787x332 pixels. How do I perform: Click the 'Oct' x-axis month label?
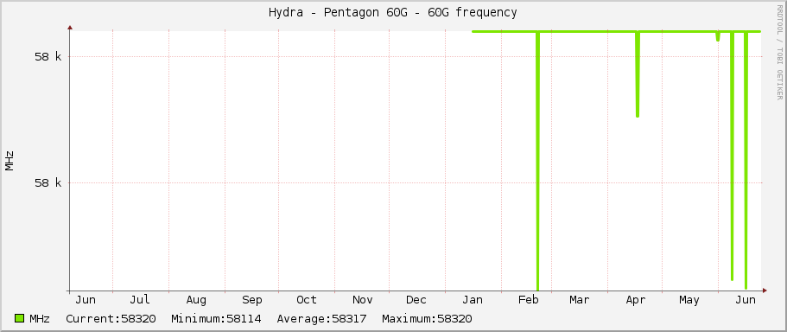(x=306, y=300)
